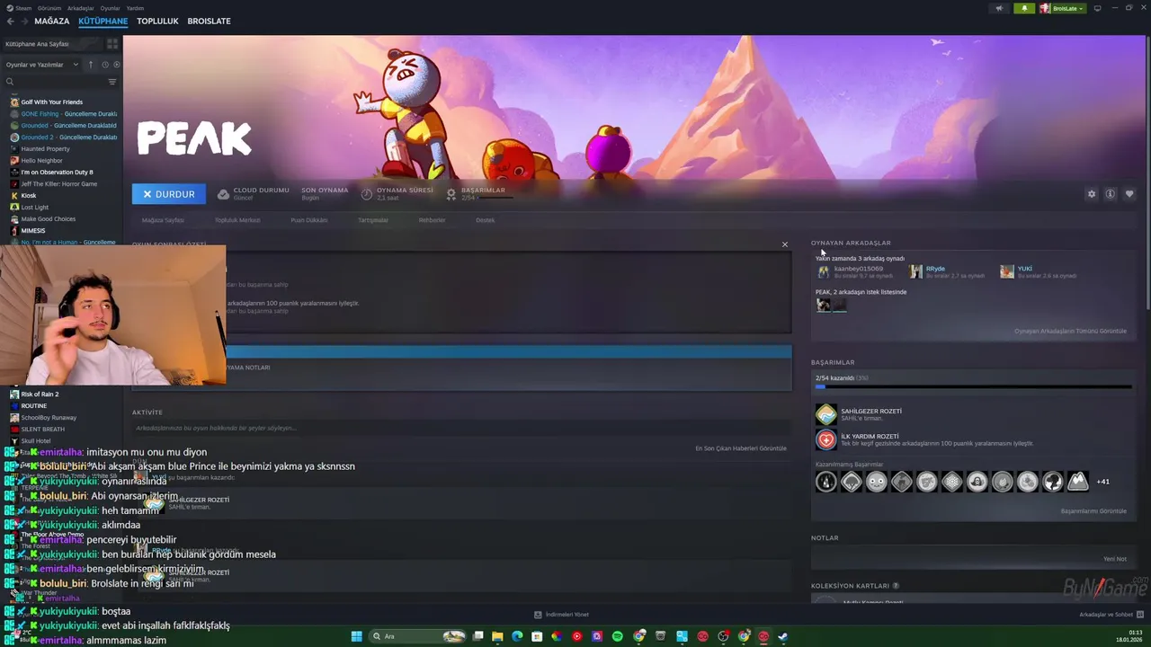Click the SAHİLGEZER ROZETİ achievement icon
Screen dimensions: 1151x647
(x=825, y=414)
